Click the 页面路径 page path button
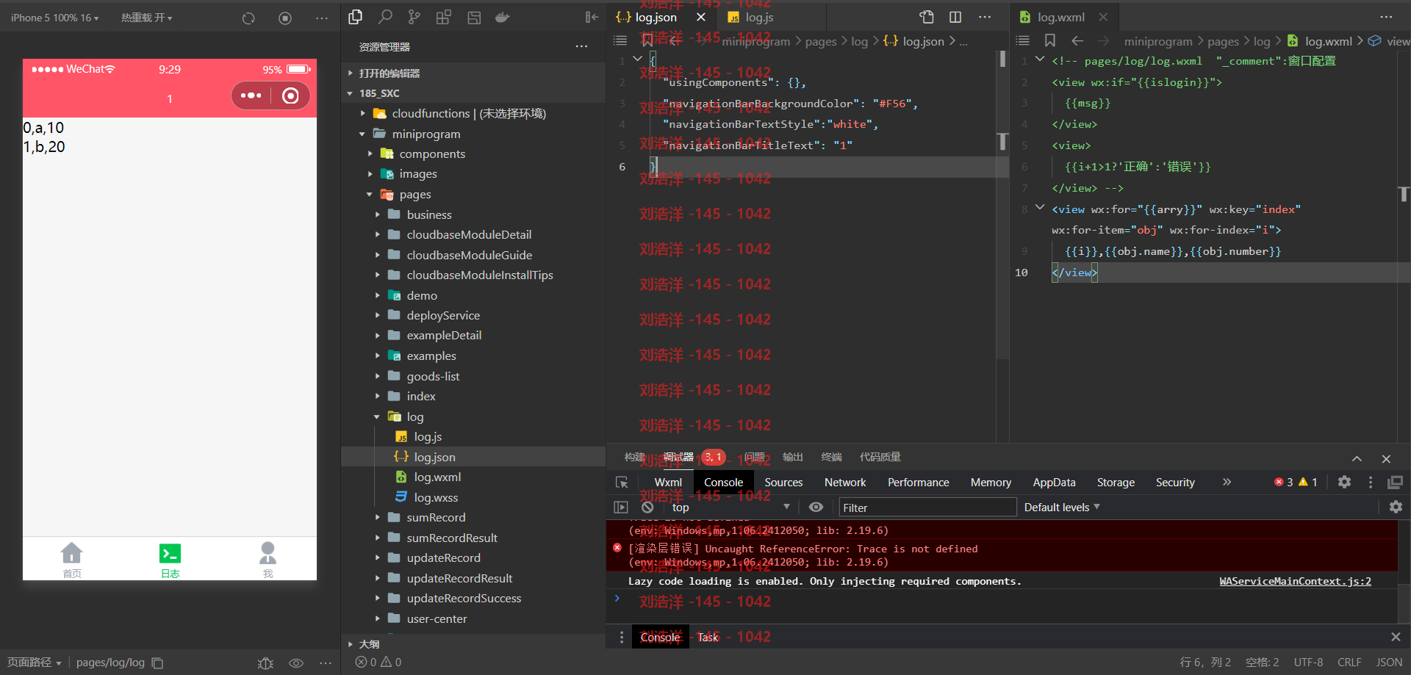Image resolution: width=1411 pixels, height=675 pixels. [34, 663]
